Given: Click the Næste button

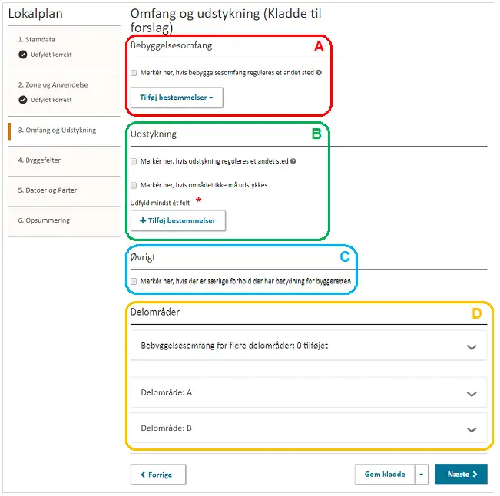Looking at the screenshot, I should click(x=461, y=475).
